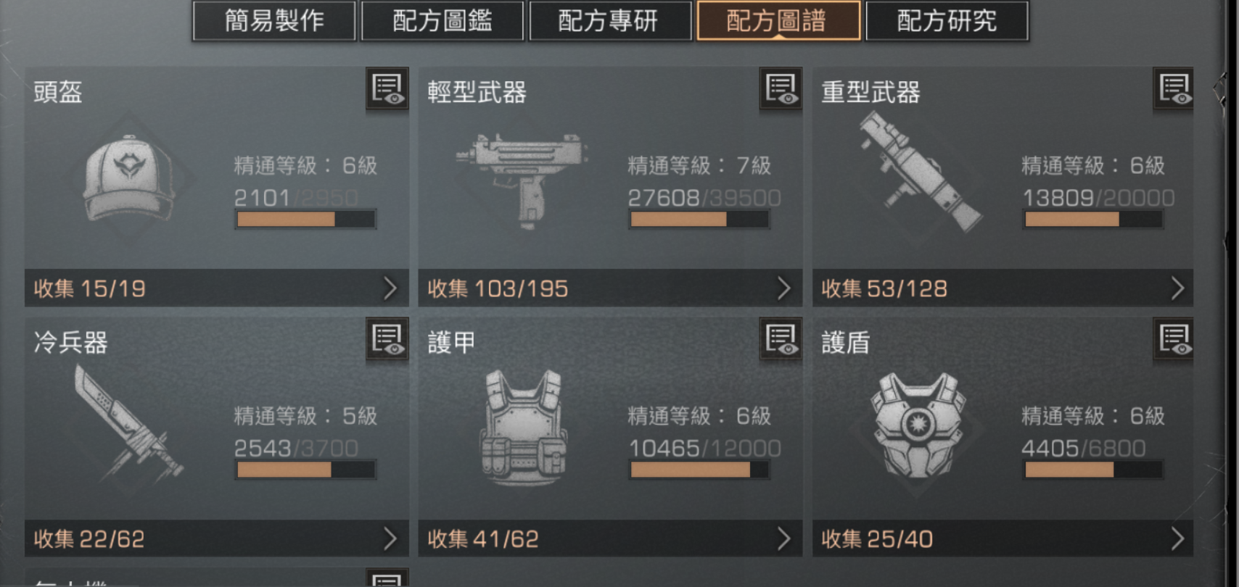Expand the 收集 103/195 arrow
1239x587 pixels.
click(x=784, y=288)
